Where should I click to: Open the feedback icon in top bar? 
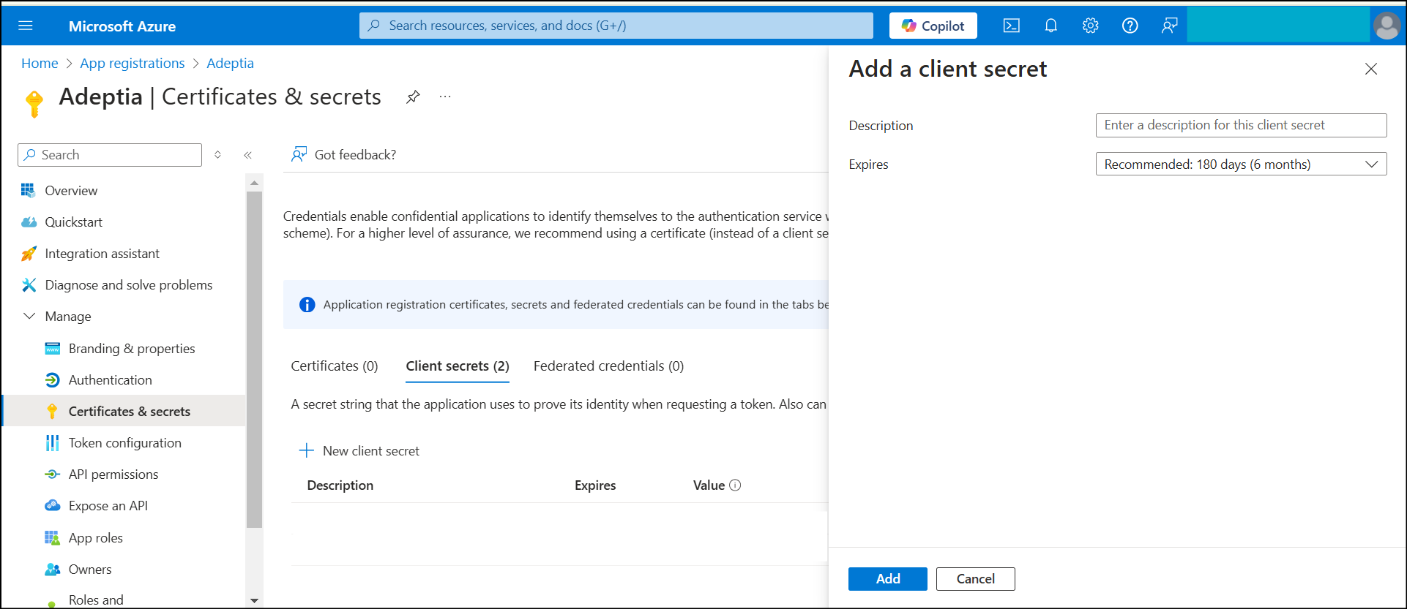[1169, 26]
